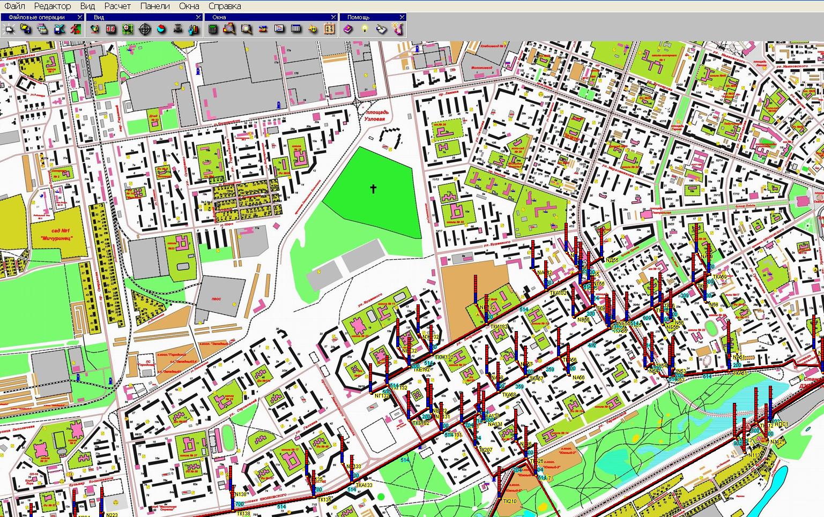Close the Помощь toolbar panel
The width and height of the screenshot is (824, 517).
[x=402, y=17]
